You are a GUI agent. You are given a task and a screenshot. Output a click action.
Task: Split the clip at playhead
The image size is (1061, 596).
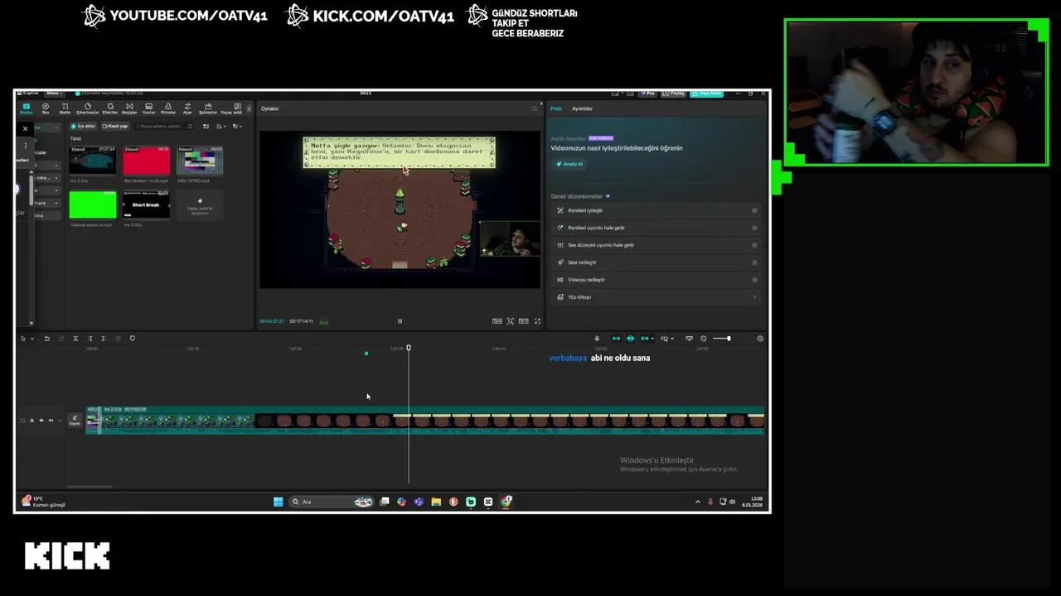pos(75,339)
